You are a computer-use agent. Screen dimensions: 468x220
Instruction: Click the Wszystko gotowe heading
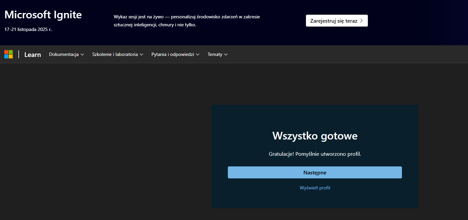[x=315, y=136]
